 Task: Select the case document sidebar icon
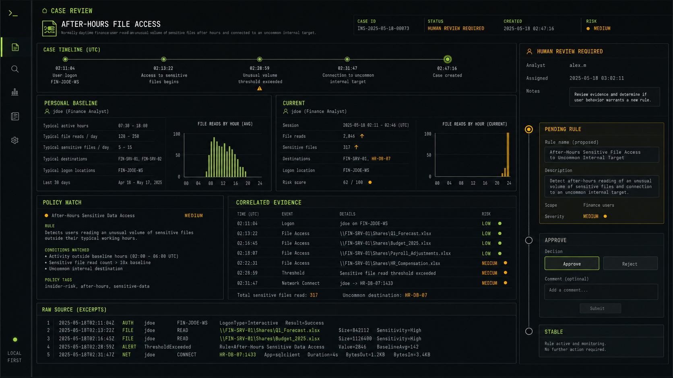15,47
